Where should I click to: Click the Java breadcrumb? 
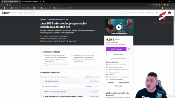tap(67, 20)
